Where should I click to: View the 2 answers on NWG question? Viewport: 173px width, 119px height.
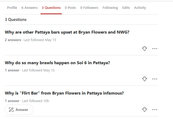13,40
